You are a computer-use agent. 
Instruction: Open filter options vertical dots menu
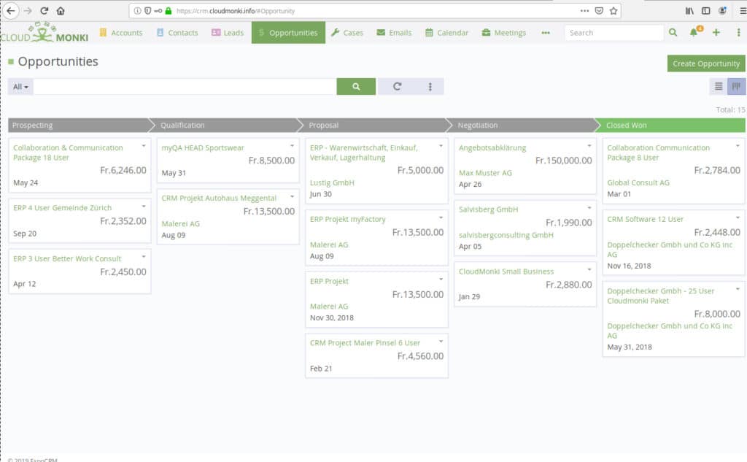coord(430,86)
